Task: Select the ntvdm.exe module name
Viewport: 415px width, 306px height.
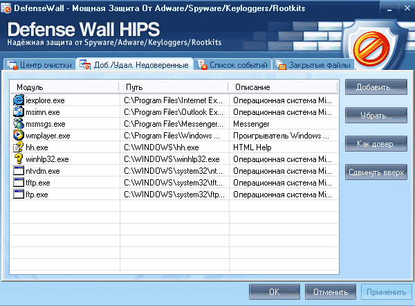Action: click(x=43, y=171)
